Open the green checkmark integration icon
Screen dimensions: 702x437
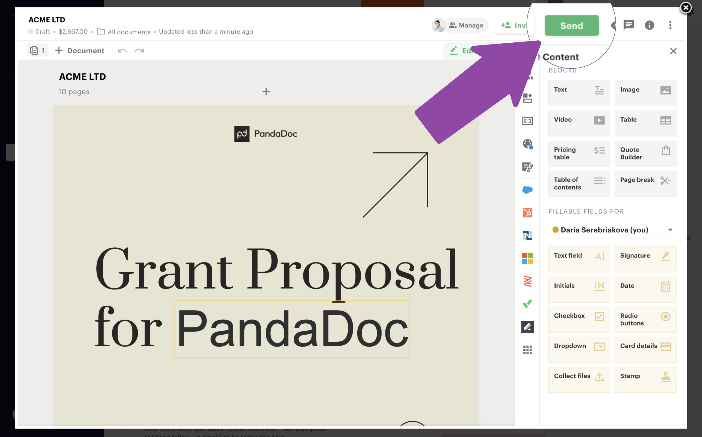(x=527, y=304)
